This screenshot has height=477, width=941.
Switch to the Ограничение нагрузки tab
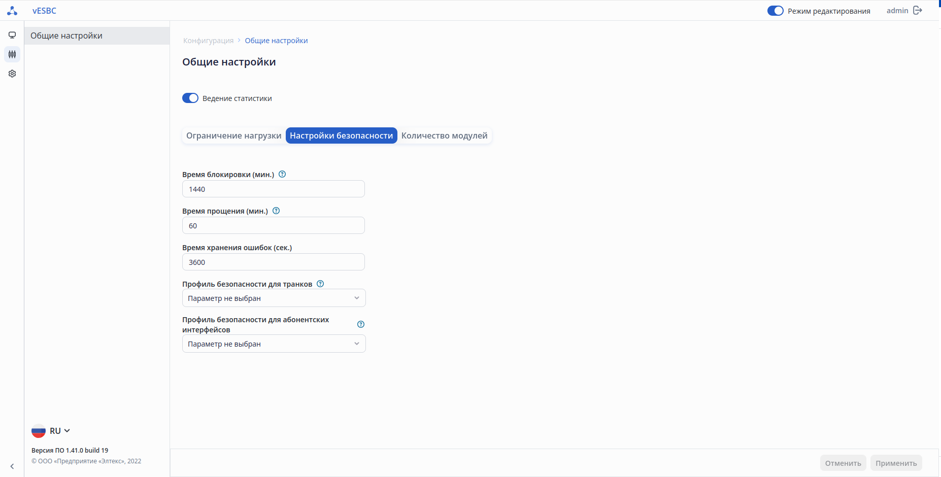click(233, 135)
